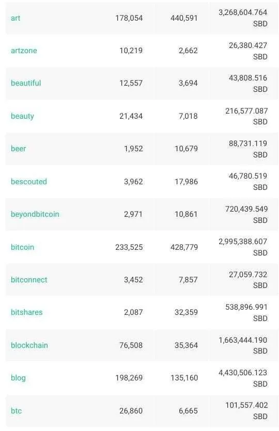Viewport: 279px width, 431px height.
Task: Select the beautiful tag link
Action: click(x=26, y=83)
